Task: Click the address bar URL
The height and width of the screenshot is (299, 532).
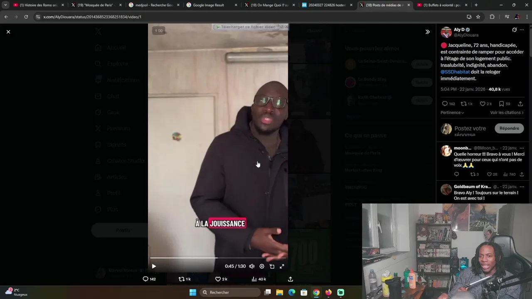Action: pos(92,17)
